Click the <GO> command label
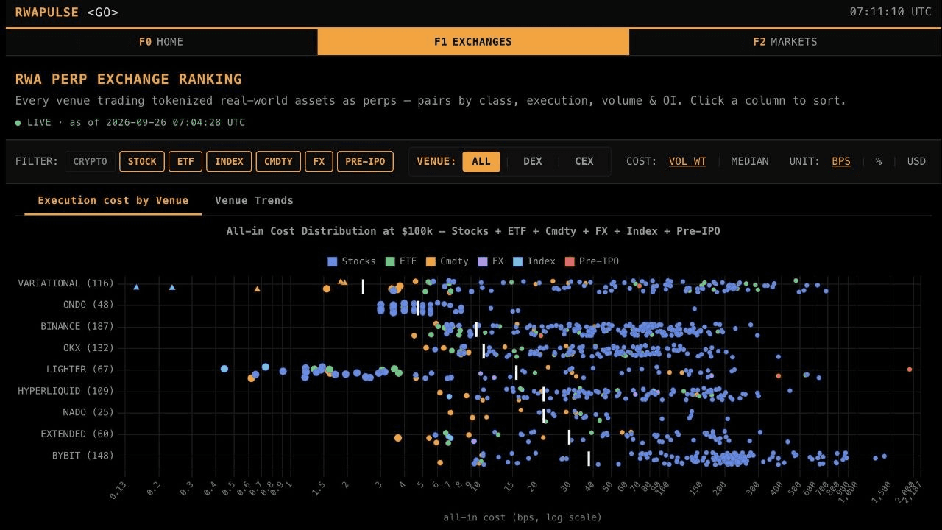Viewport: 942px width, 530px height. [102, 12]
